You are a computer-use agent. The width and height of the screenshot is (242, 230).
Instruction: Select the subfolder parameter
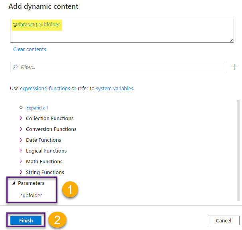[31, 196]
